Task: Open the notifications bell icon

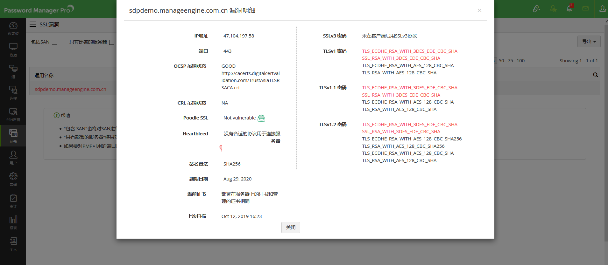Action: (569, 8)
